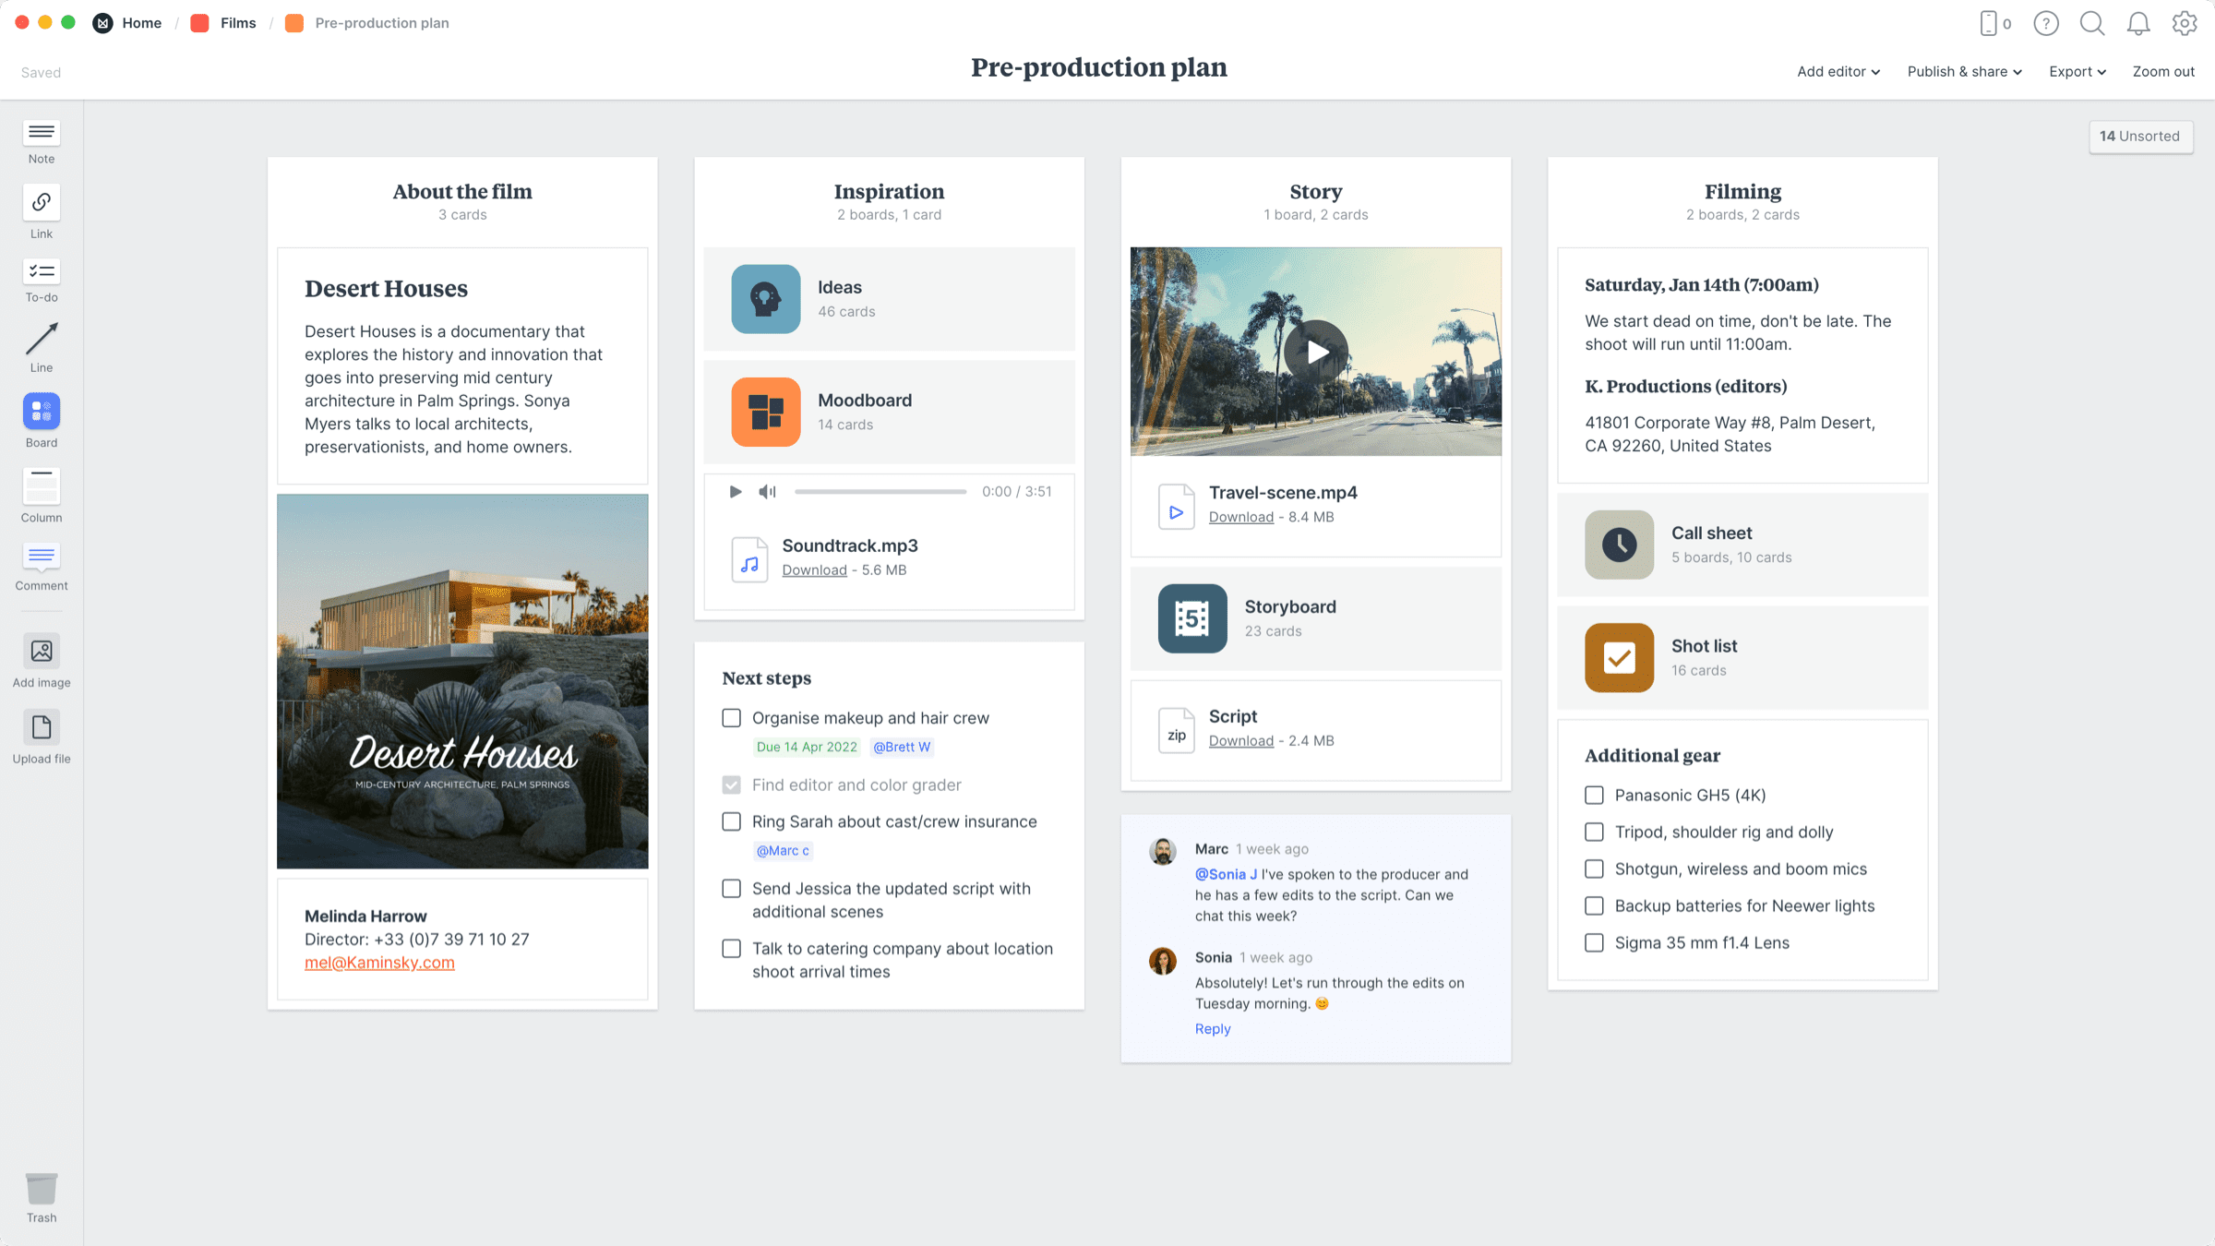Open the Films breadcrumb item

[x=237, y=22]
